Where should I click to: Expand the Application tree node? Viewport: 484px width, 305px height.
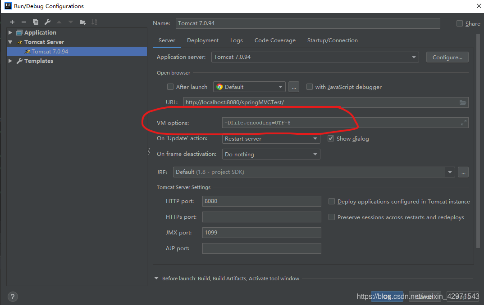tap(10, 33)
